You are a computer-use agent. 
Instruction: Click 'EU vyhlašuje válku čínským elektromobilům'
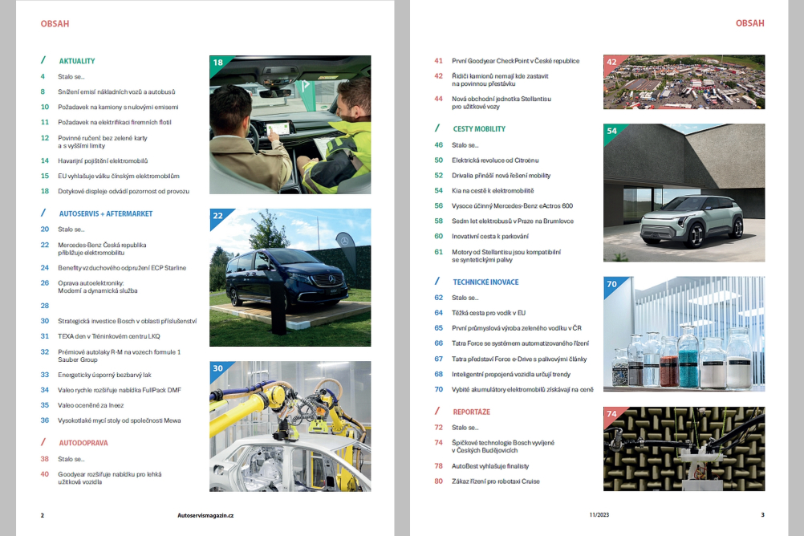click(119, 176)
